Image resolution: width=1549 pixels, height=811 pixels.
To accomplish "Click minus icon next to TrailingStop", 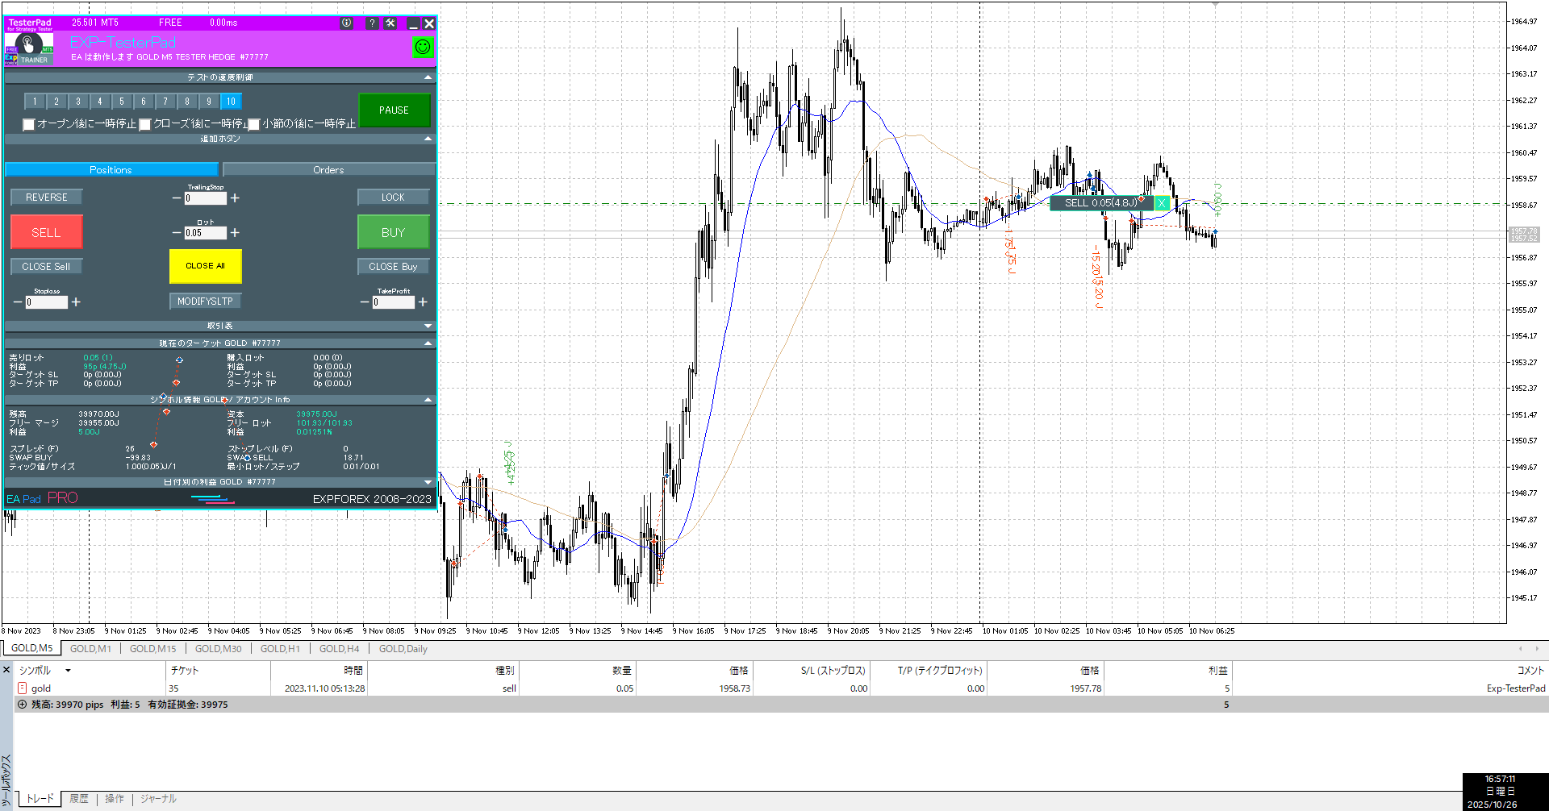I will tap(177, 198).
